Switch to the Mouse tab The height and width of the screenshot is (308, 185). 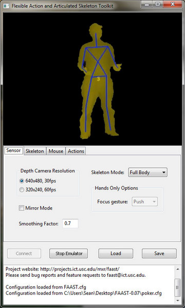click(56, 151)
